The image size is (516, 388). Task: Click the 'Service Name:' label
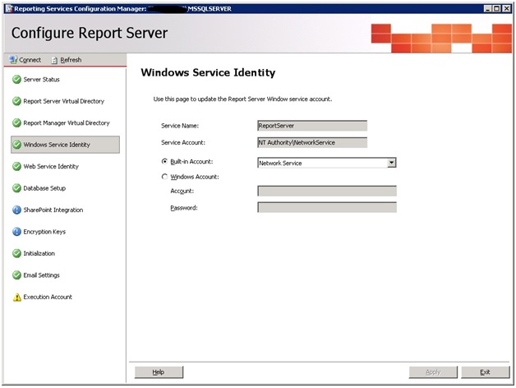pyautogui.click(x=180, y=126)
